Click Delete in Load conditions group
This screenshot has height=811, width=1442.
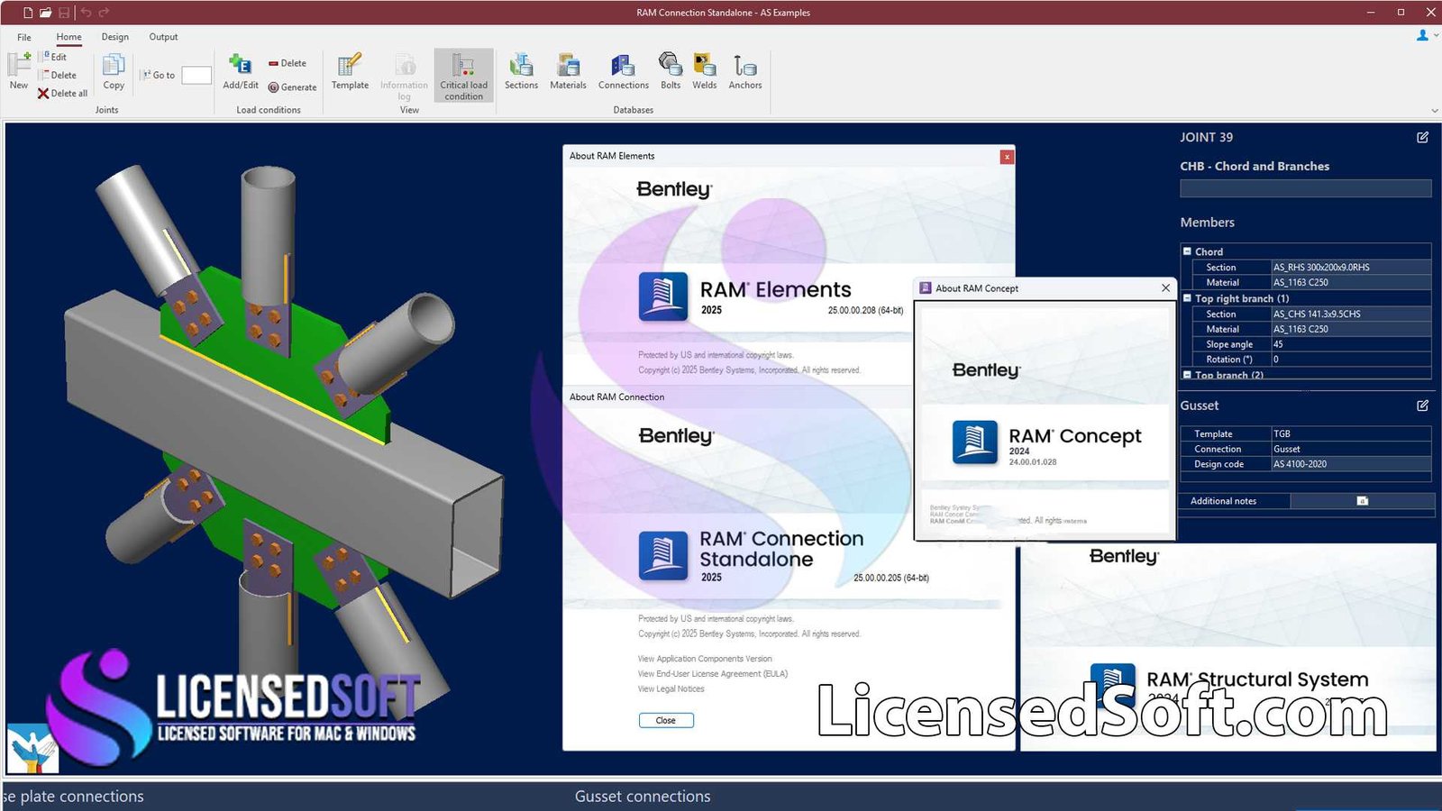pyautogui.click(x=287, y=63)
